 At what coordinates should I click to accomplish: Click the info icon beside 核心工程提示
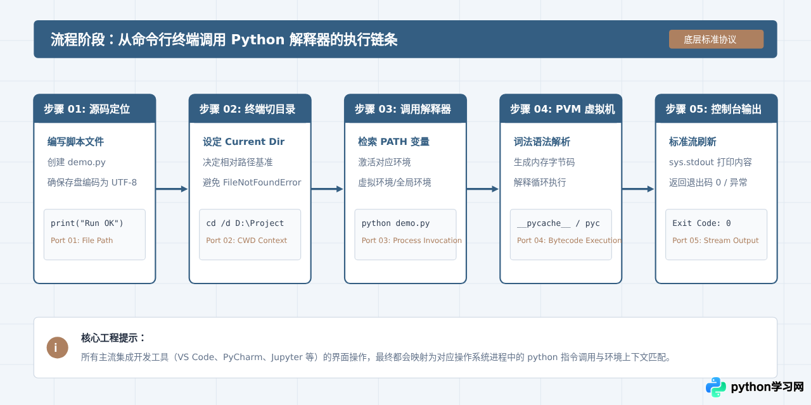pyautogui.click(x=57, y=347)
